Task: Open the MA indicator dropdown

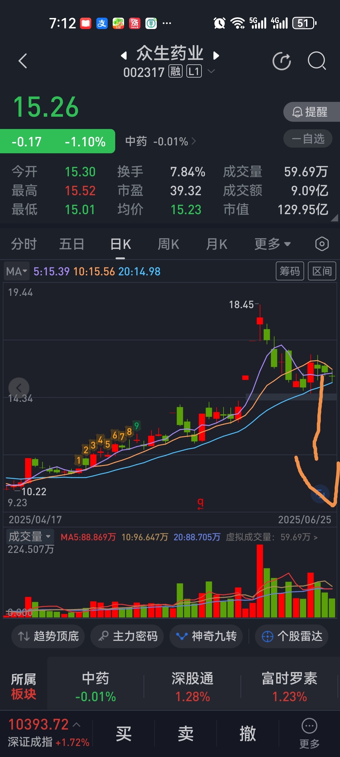Action: 17,271
